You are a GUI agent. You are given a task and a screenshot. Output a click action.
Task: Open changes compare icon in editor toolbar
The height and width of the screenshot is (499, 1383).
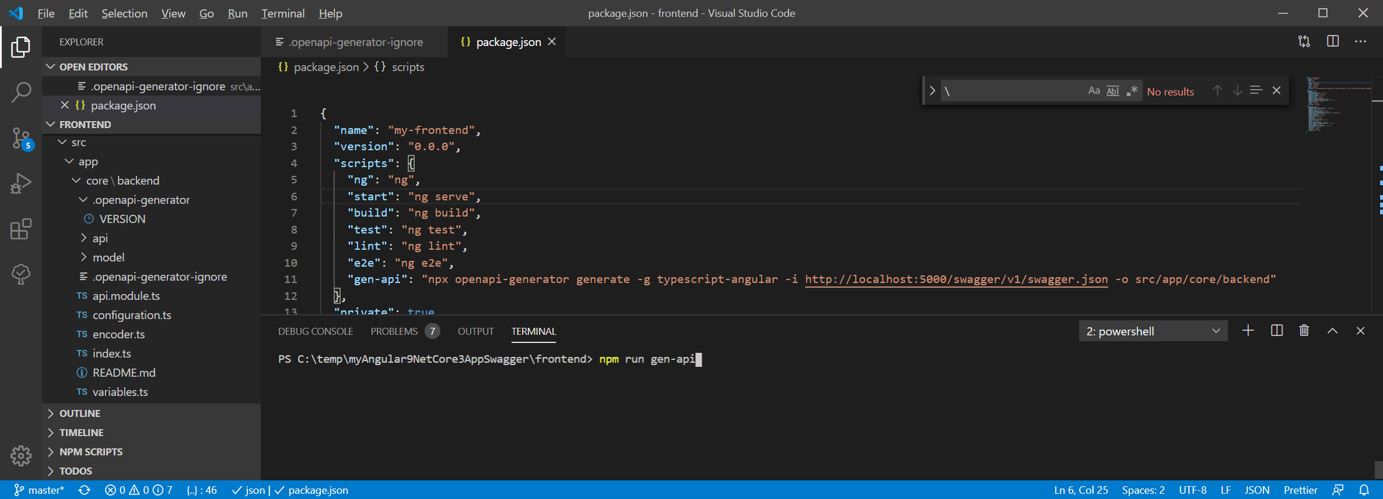tap(1304, 42)
